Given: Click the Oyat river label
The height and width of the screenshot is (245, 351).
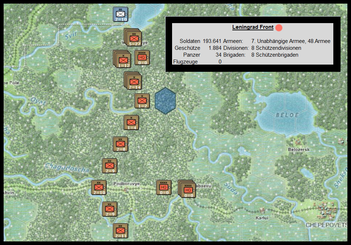Looking at the screenshot, I should (x=38, y=101).
